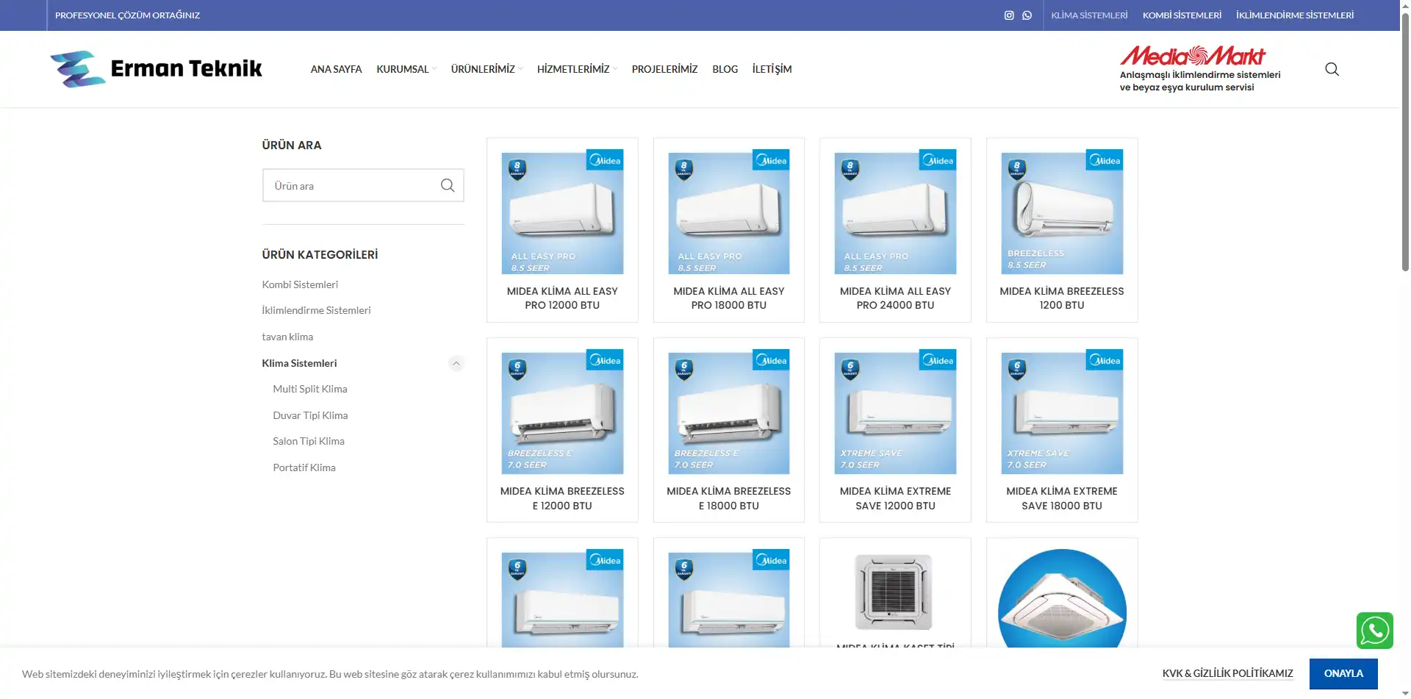The image size is (1411, 699).
Task: Open Extreme Save 18000 BTU product image
Action: 1062,412
